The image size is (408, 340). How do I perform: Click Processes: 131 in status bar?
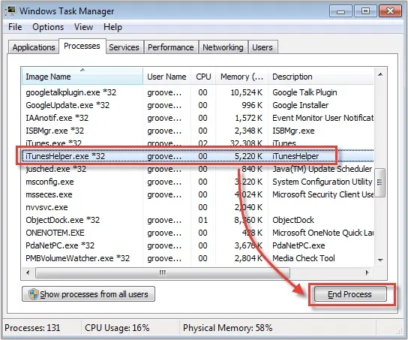[32, 328]
